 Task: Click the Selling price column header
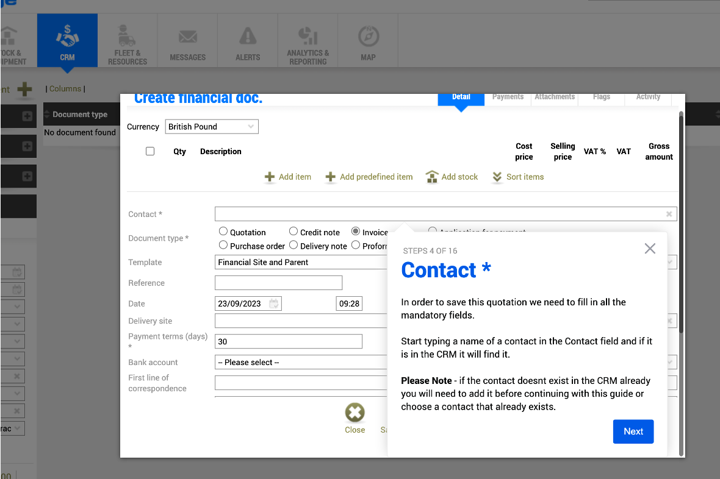tap(563, 151)
